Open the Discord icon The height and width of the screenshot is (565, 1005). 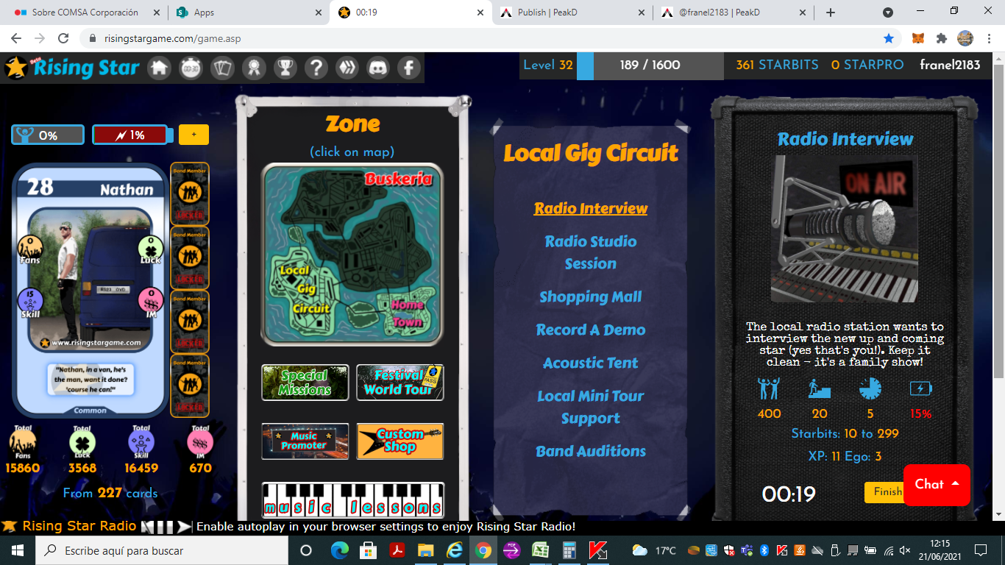378,68
